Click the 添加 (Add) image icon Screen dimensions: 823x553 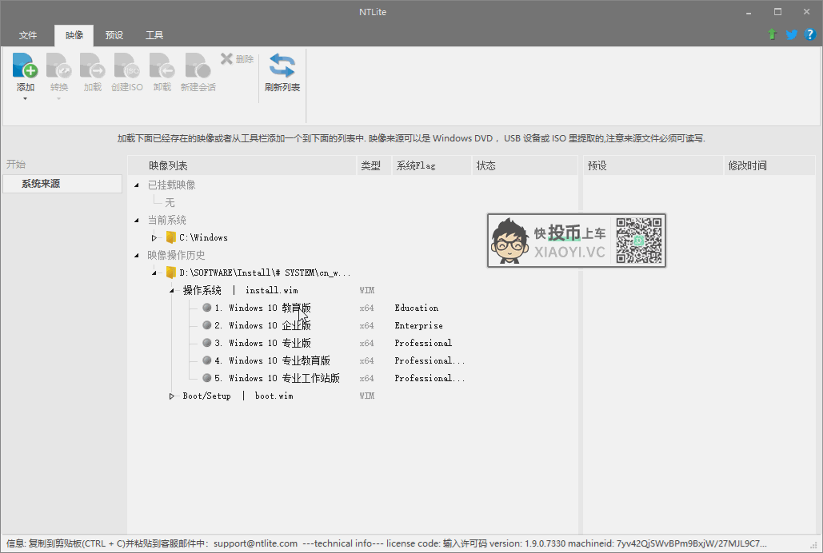(x=26, y=66)
